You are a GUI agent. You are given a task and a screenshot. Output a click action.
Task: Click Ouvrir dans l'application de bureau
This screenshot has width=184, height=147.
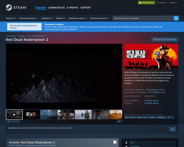point(24,27)
